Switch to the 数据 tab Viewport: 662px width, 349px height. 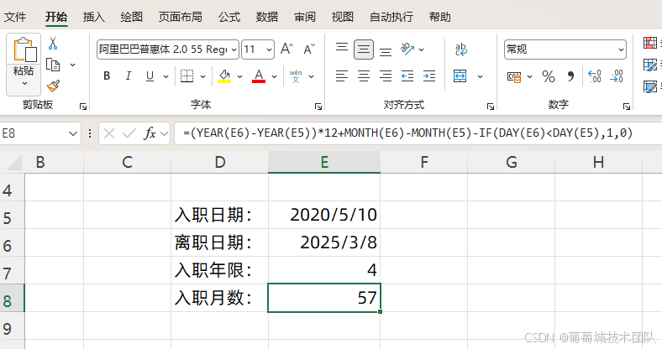[x=267, y=17]
